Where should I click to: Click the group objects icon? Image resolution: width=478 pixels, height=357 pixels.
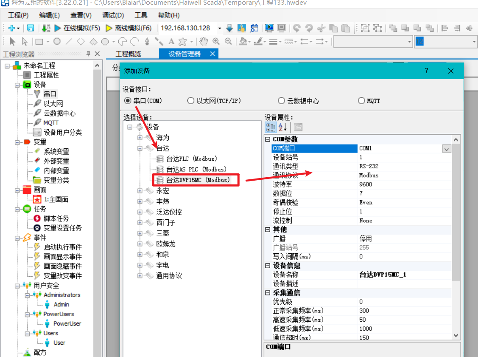365,28
